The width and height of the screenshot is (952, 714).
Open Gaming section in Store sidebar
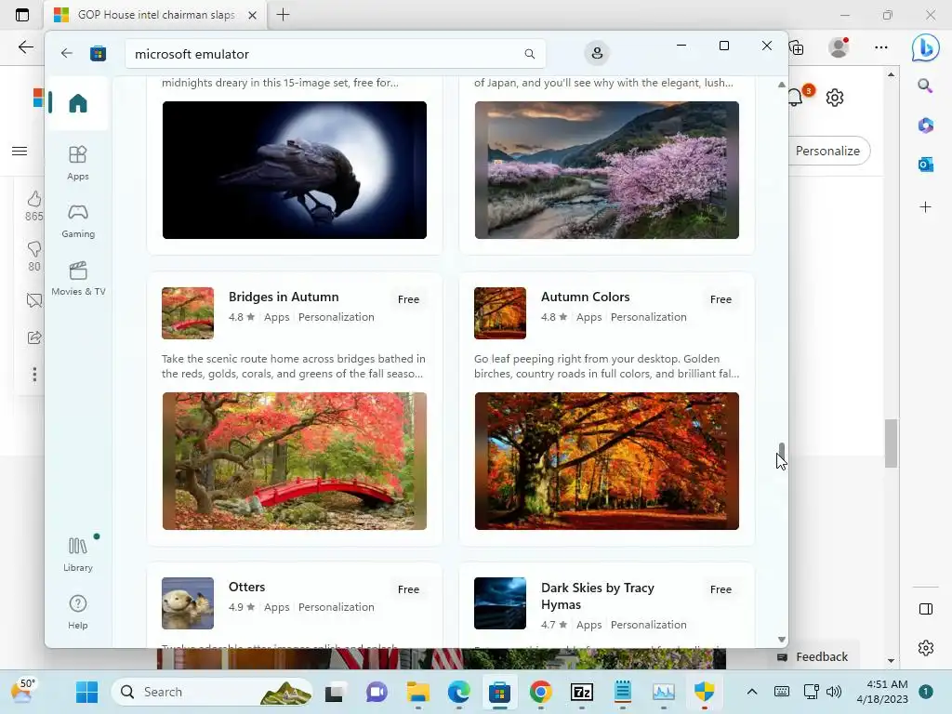point(78,221)
